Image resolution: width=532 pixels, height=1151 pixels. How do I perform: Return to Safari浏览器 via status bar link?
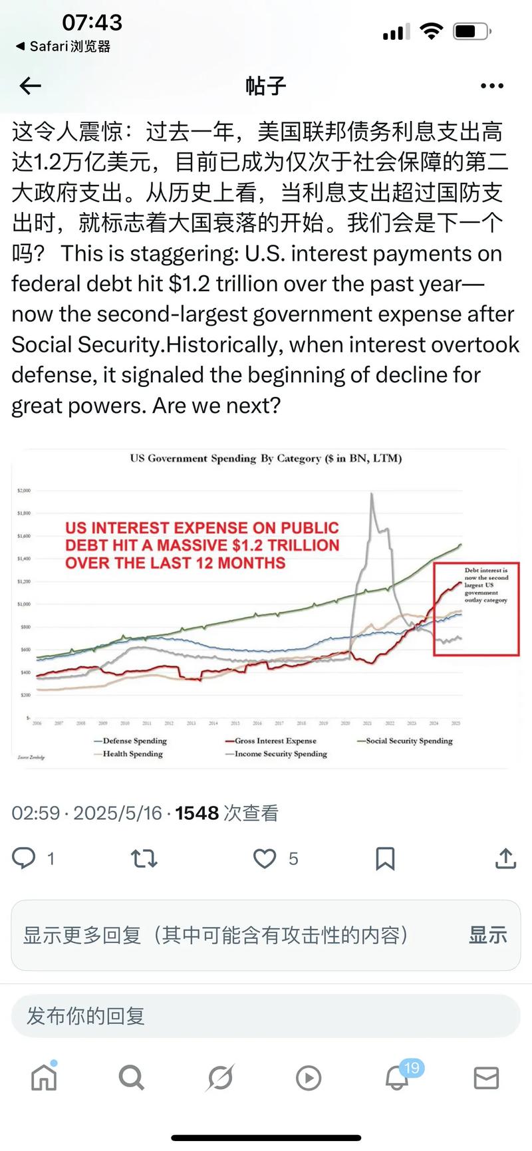click(x=63, y=47)
